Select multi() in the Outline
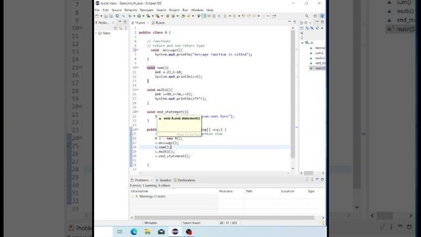421x237 pixels. click(x=320, y=58)
